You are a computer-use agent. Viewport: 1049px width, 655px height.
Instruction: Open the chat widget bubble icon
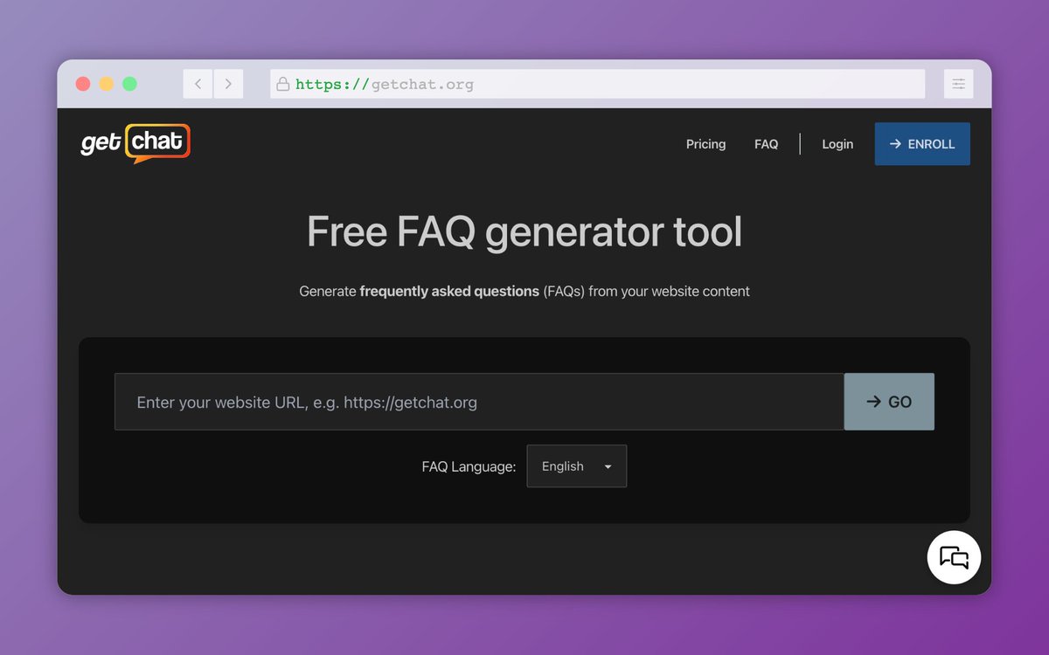click(954, 557)
